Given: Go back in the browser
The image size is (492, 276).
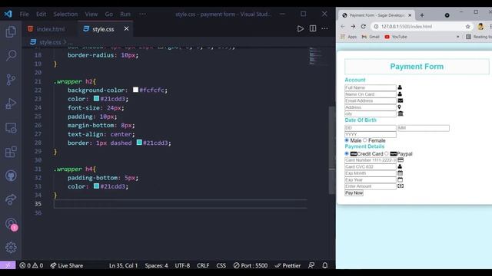Looking at the screenshot, I should point(343,27).
